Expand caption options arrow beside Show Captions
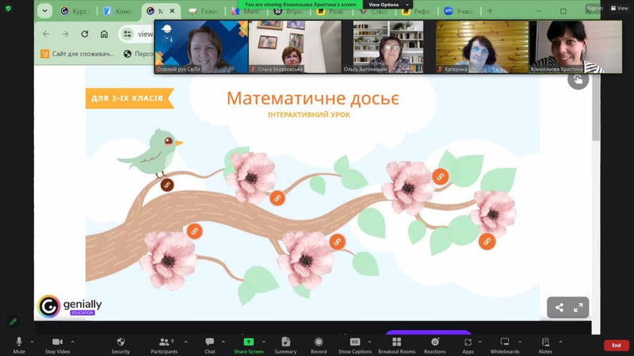Screen dimensions: 634x356 (x=369, y=343)
